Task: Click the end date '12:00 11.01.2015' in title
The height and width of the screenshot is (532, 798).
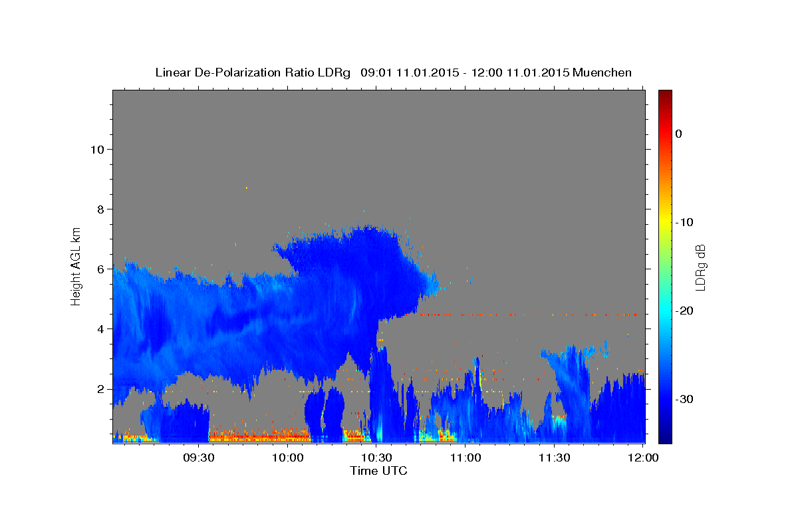Action: click(521, 72)
